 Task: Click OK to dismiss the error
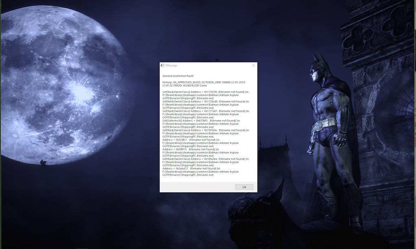[x=244, y=187]
